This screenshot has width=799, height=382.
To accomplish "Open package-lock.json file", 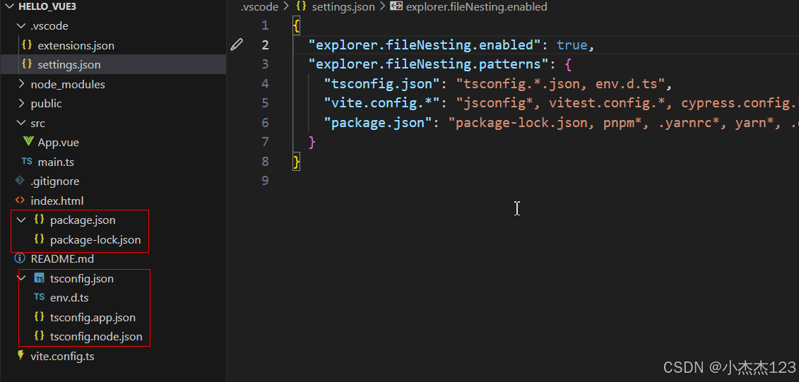I will pos(95,239).
